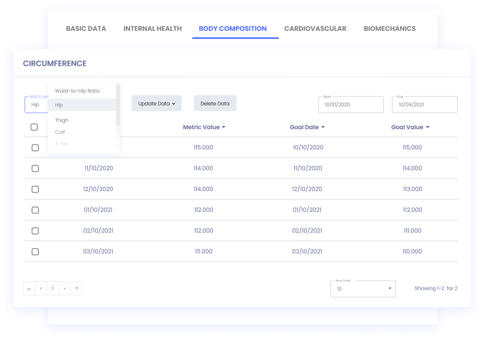
Task: Tick the checkbox for 01/10/2021 row
Action: (x=35, y=210)
